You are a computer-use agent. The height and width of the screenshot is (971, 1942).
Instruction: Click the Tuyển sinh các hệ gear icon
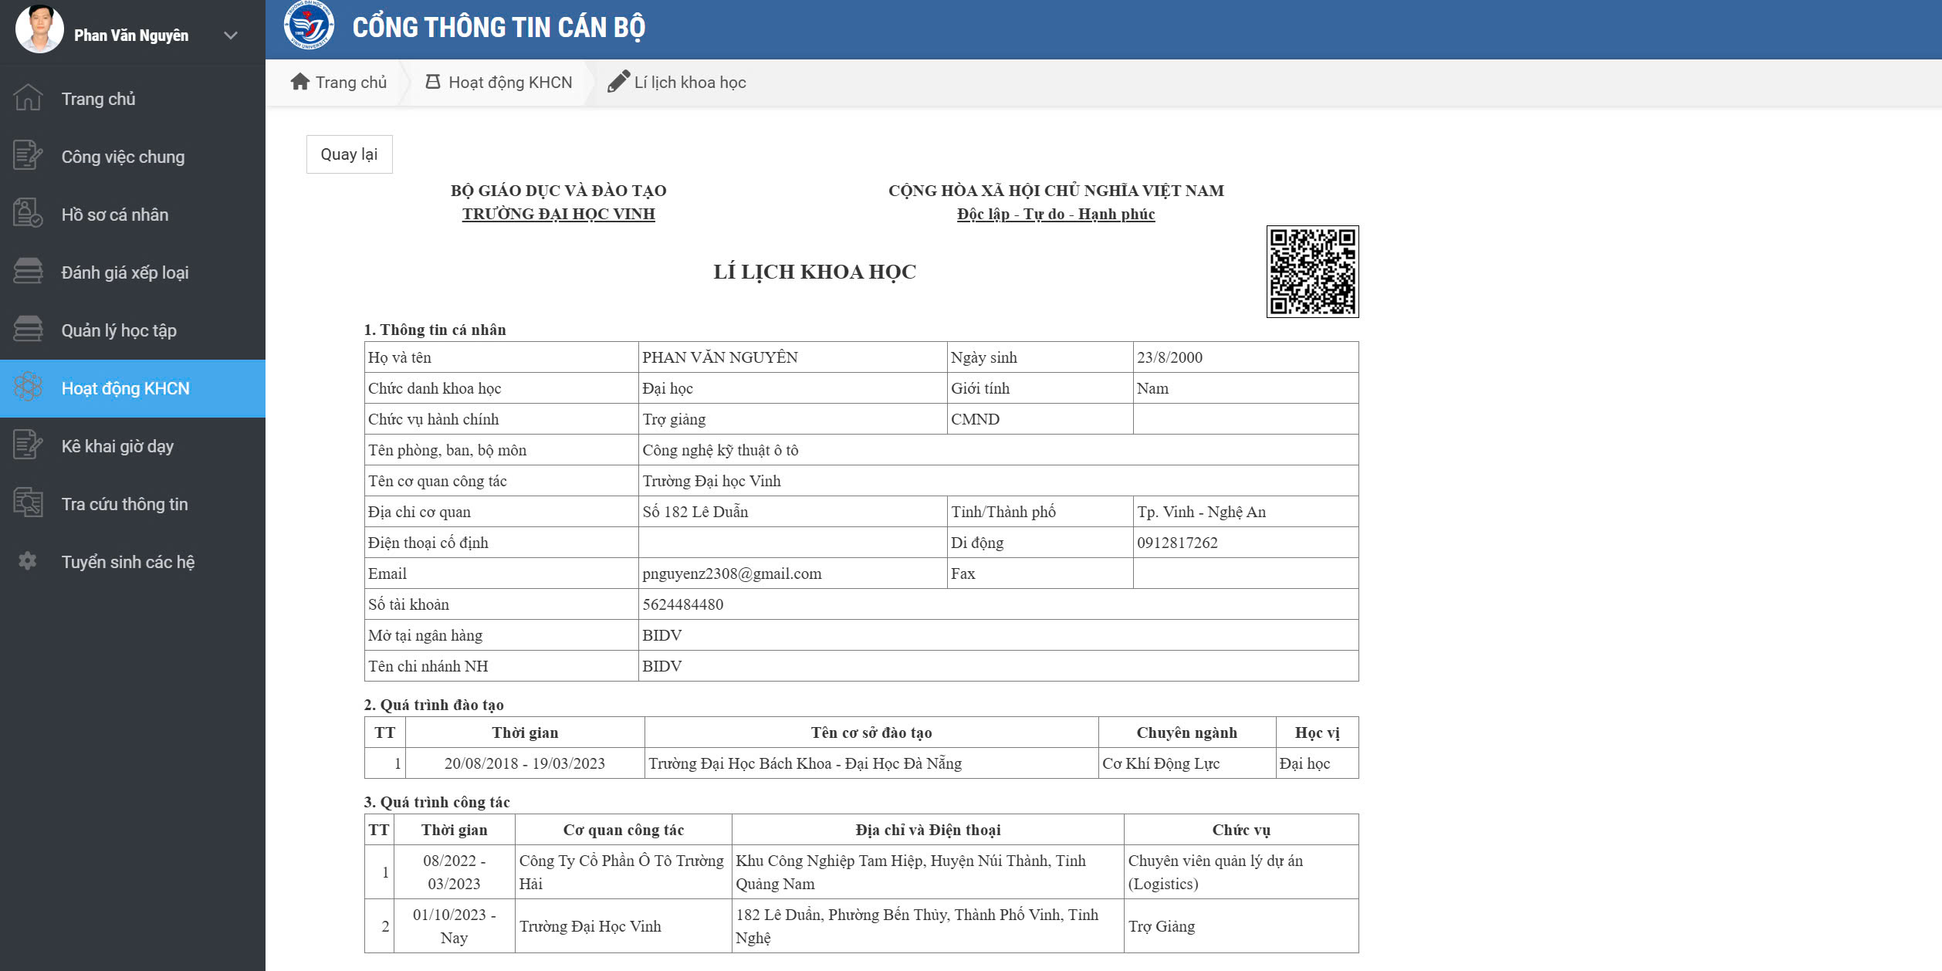point(28,561)
